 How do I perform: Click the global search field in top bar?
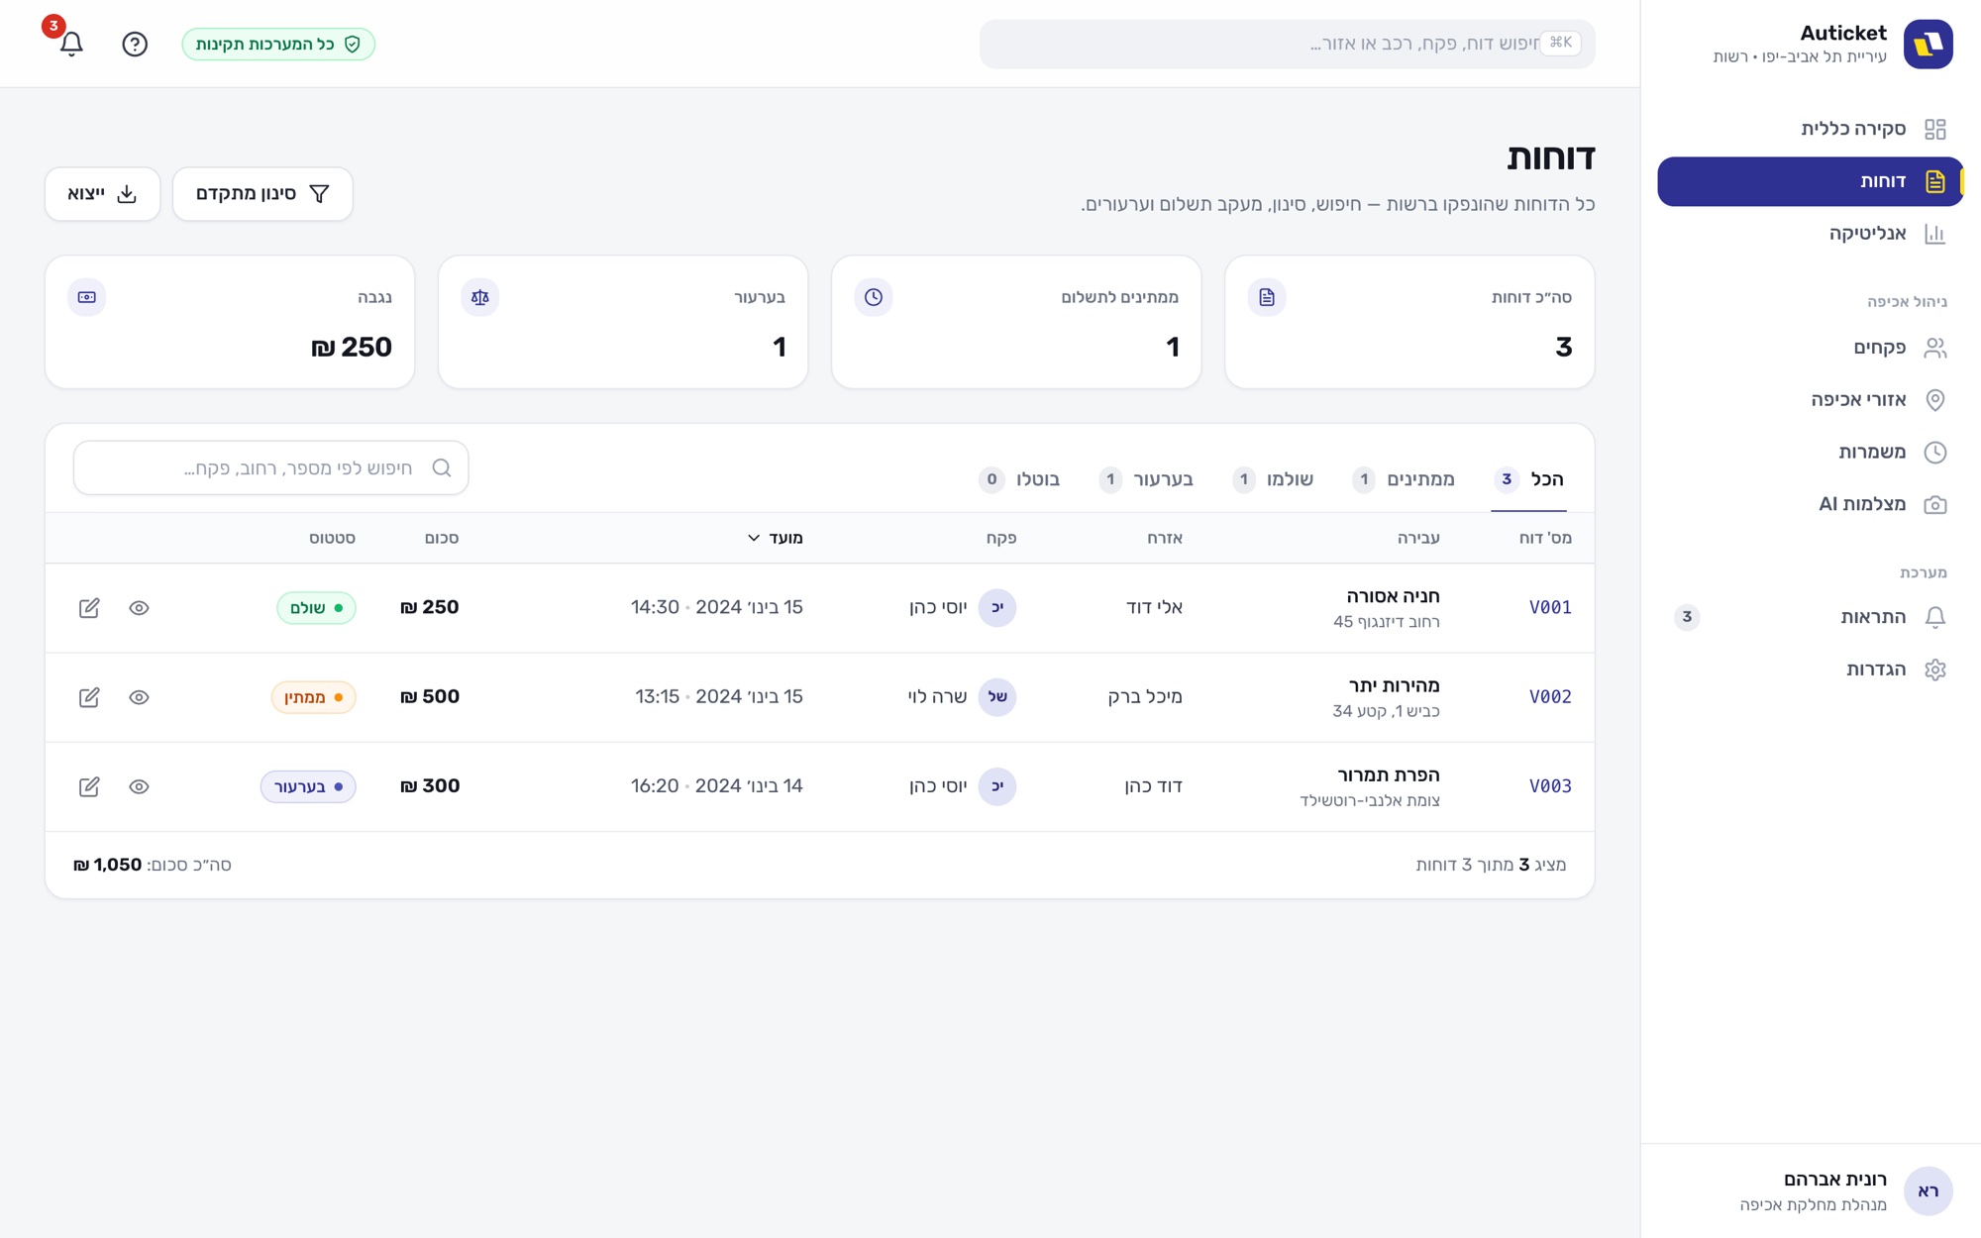(x=1287, y=44)
